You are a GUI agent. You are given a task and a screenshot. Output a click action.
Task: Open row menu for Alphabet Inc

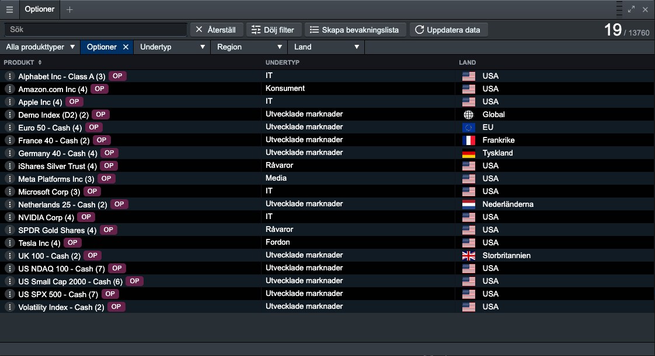(x=9, y=76)
